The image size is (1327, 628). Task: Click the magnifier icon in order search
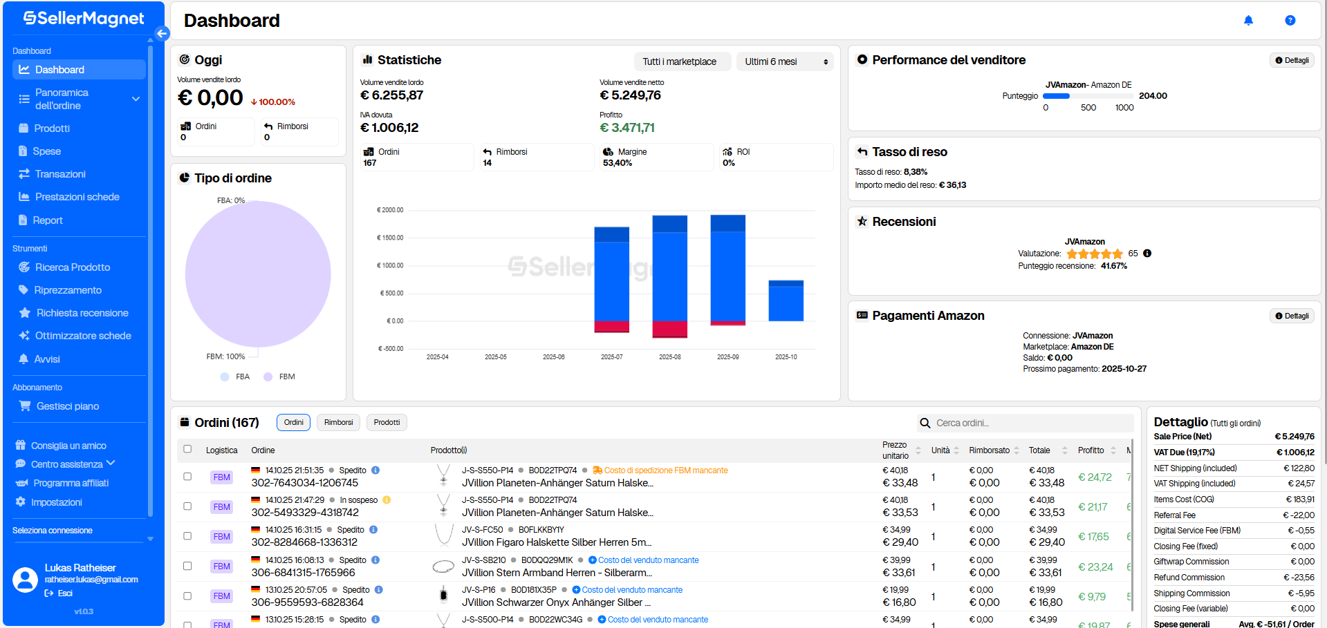pos(925,423)
